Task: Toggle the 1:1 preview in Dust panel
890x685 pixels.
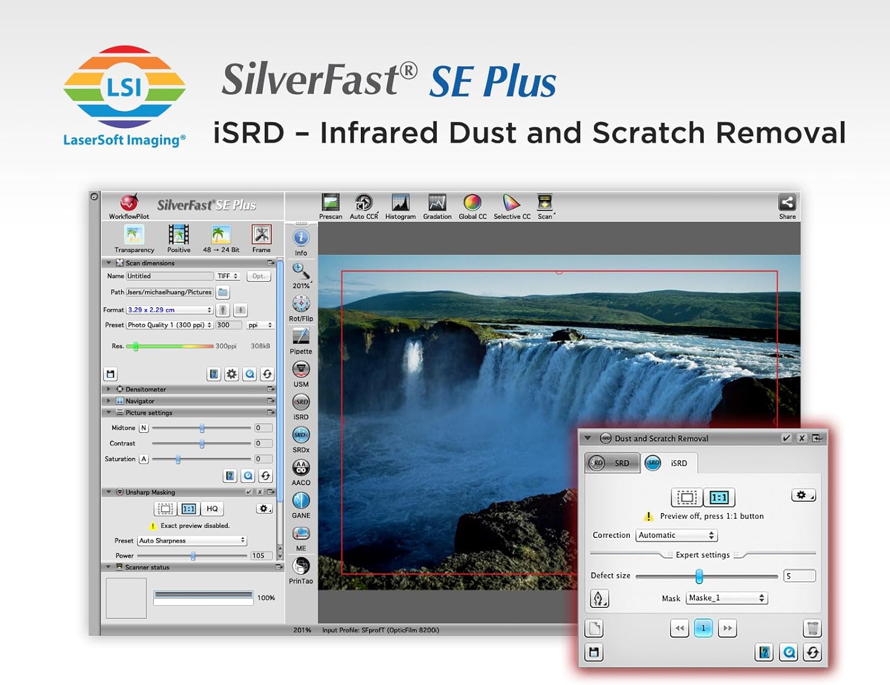Action: tap(719, 497)
